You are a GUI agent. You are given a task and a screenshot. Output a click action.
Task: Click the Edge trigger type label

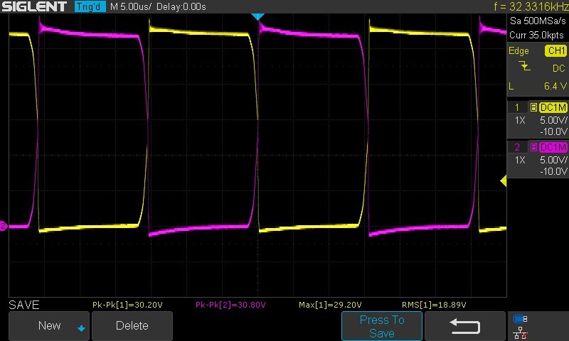519,51
